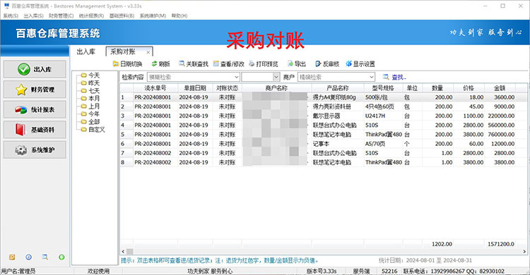Click the 显示设置 toolbar icon
This screenshot has height=275, width=530.
tap(348, 63)
